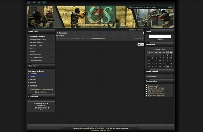Viewport: 203px width, 132px height.
Task: Click poll answer 4. Хорошо
Action: (32, 83)
